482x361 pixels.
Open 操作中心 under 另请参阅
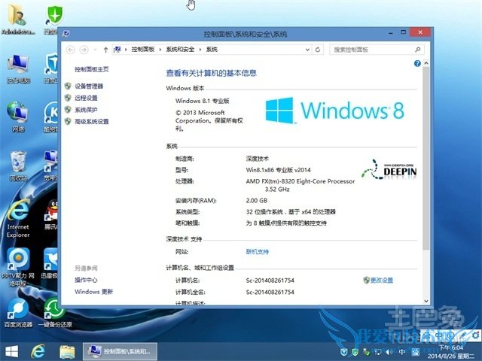coord(86,280)
